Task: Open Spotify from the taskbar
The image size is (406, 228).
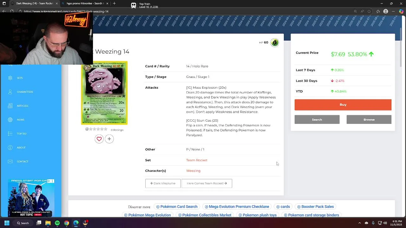Action: pos(57,223)
